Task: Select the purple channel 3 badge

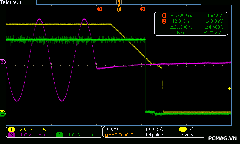Action: (x=11, y=135)
